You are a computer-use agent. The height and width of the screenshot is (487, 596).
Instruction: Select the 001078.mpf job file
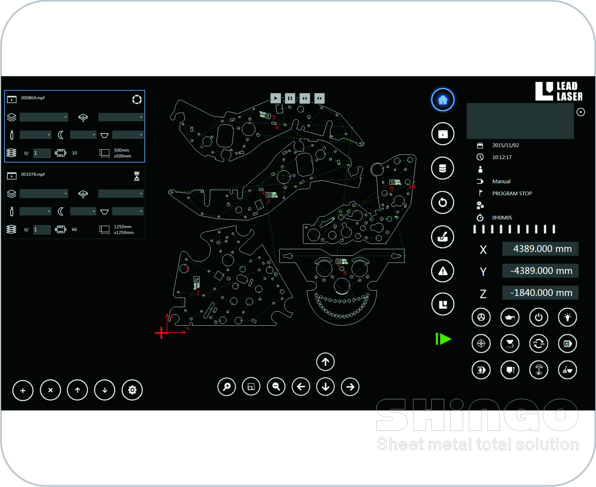click(33, 174)
